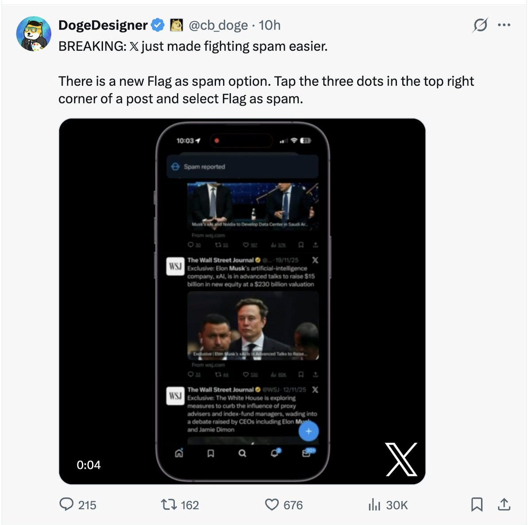This screenshot has height=525, width=531.
Task: Click the doge affiliate badge next to name
Action: coord(177,25)
